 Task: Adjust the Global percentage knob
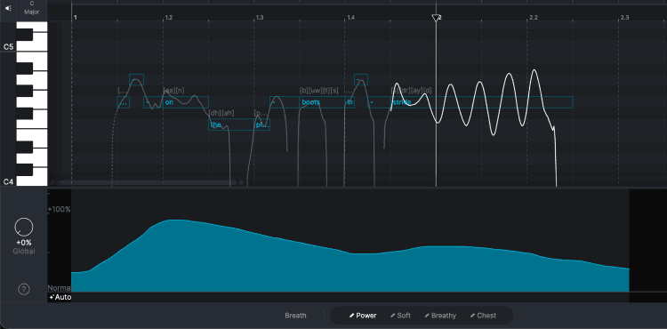[x=24, y=227]
